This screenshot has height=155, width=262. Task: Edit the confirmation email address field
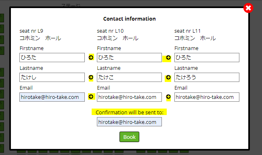coord(129,122)
